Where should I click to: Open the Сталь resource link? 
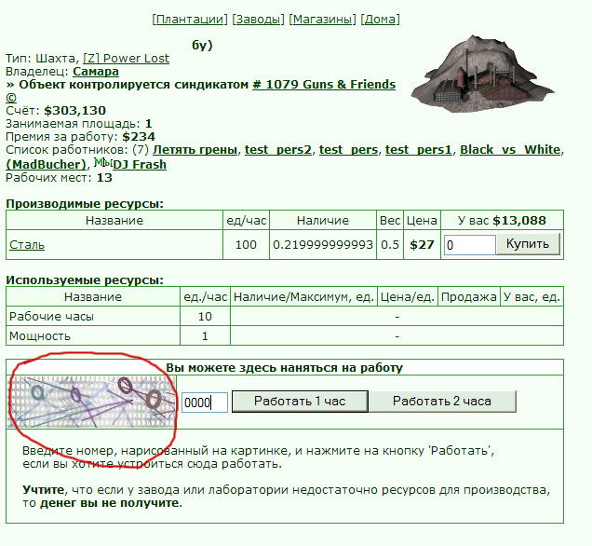(x=27, y=245)
